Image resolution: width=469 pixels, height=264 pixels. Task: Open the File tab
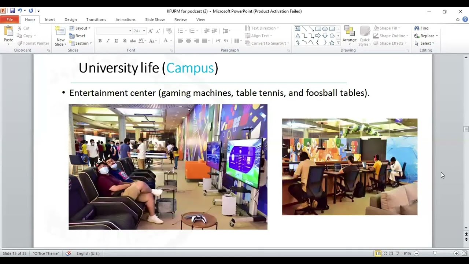[x=10, y=19]
